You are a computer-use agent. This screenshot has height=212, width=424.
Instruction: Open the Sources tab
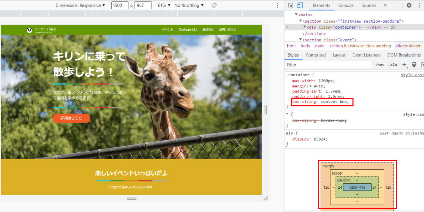pos(369,5)
